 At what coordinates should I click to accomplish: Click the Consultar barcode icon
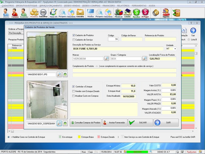(x=43, y=13)
